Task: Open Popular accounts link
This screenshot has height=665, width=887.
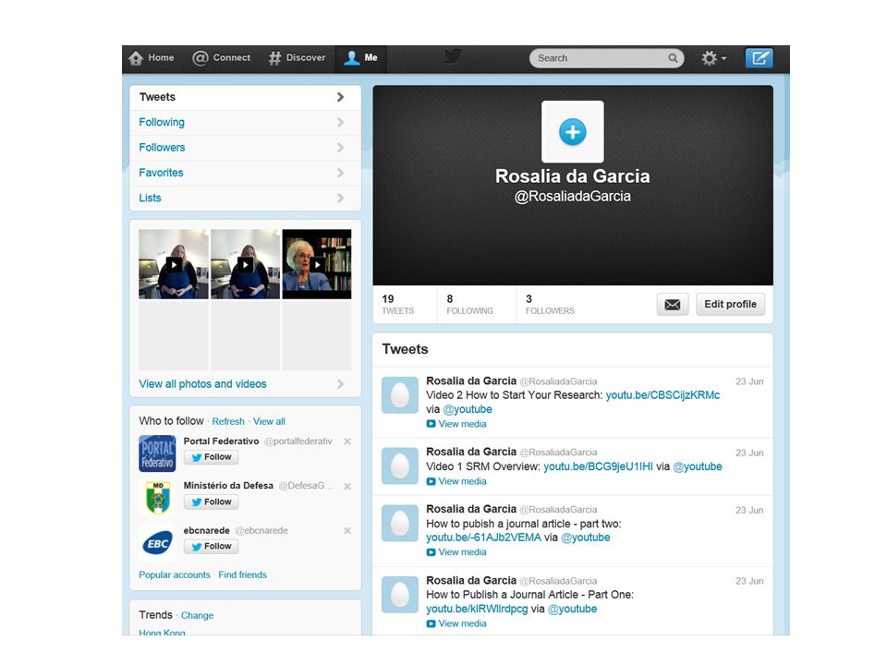Action: [x=175, y=574]
